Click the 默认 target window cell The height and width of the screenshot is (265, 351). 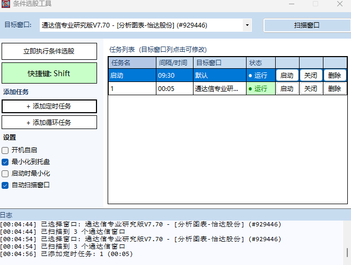click(x=220, y=76)
